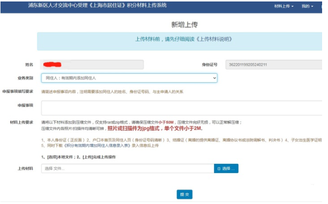Screen dimensions: 328x204
Task: Click the 身份证号 ID number field
Action: [273, 64]
